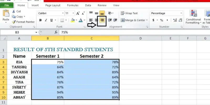Decrease font size with Shrink Font icon
The height and width of the screenshot is (105, 210).
tap(83, 13)
